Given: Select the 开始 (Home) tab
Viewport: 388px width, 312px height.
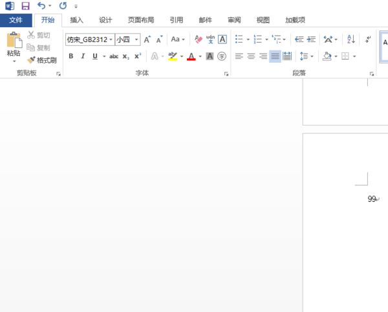Looking at the screenshot, I should 48,20.
